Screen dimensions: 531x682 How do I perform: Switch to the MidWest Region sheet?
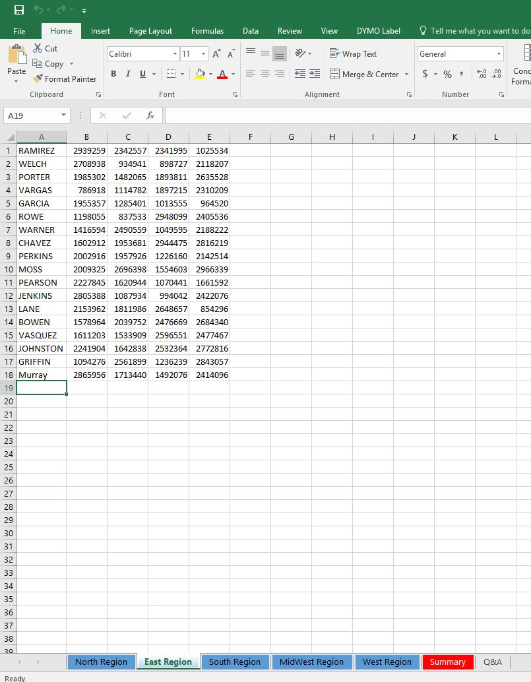[x=312, y=662]
